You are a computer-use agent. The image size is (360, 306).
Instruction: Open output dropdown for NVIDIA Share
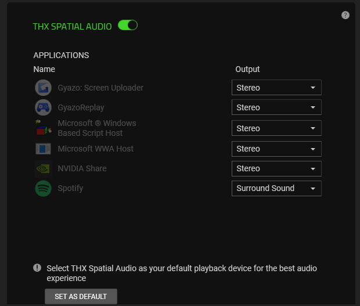276,169
